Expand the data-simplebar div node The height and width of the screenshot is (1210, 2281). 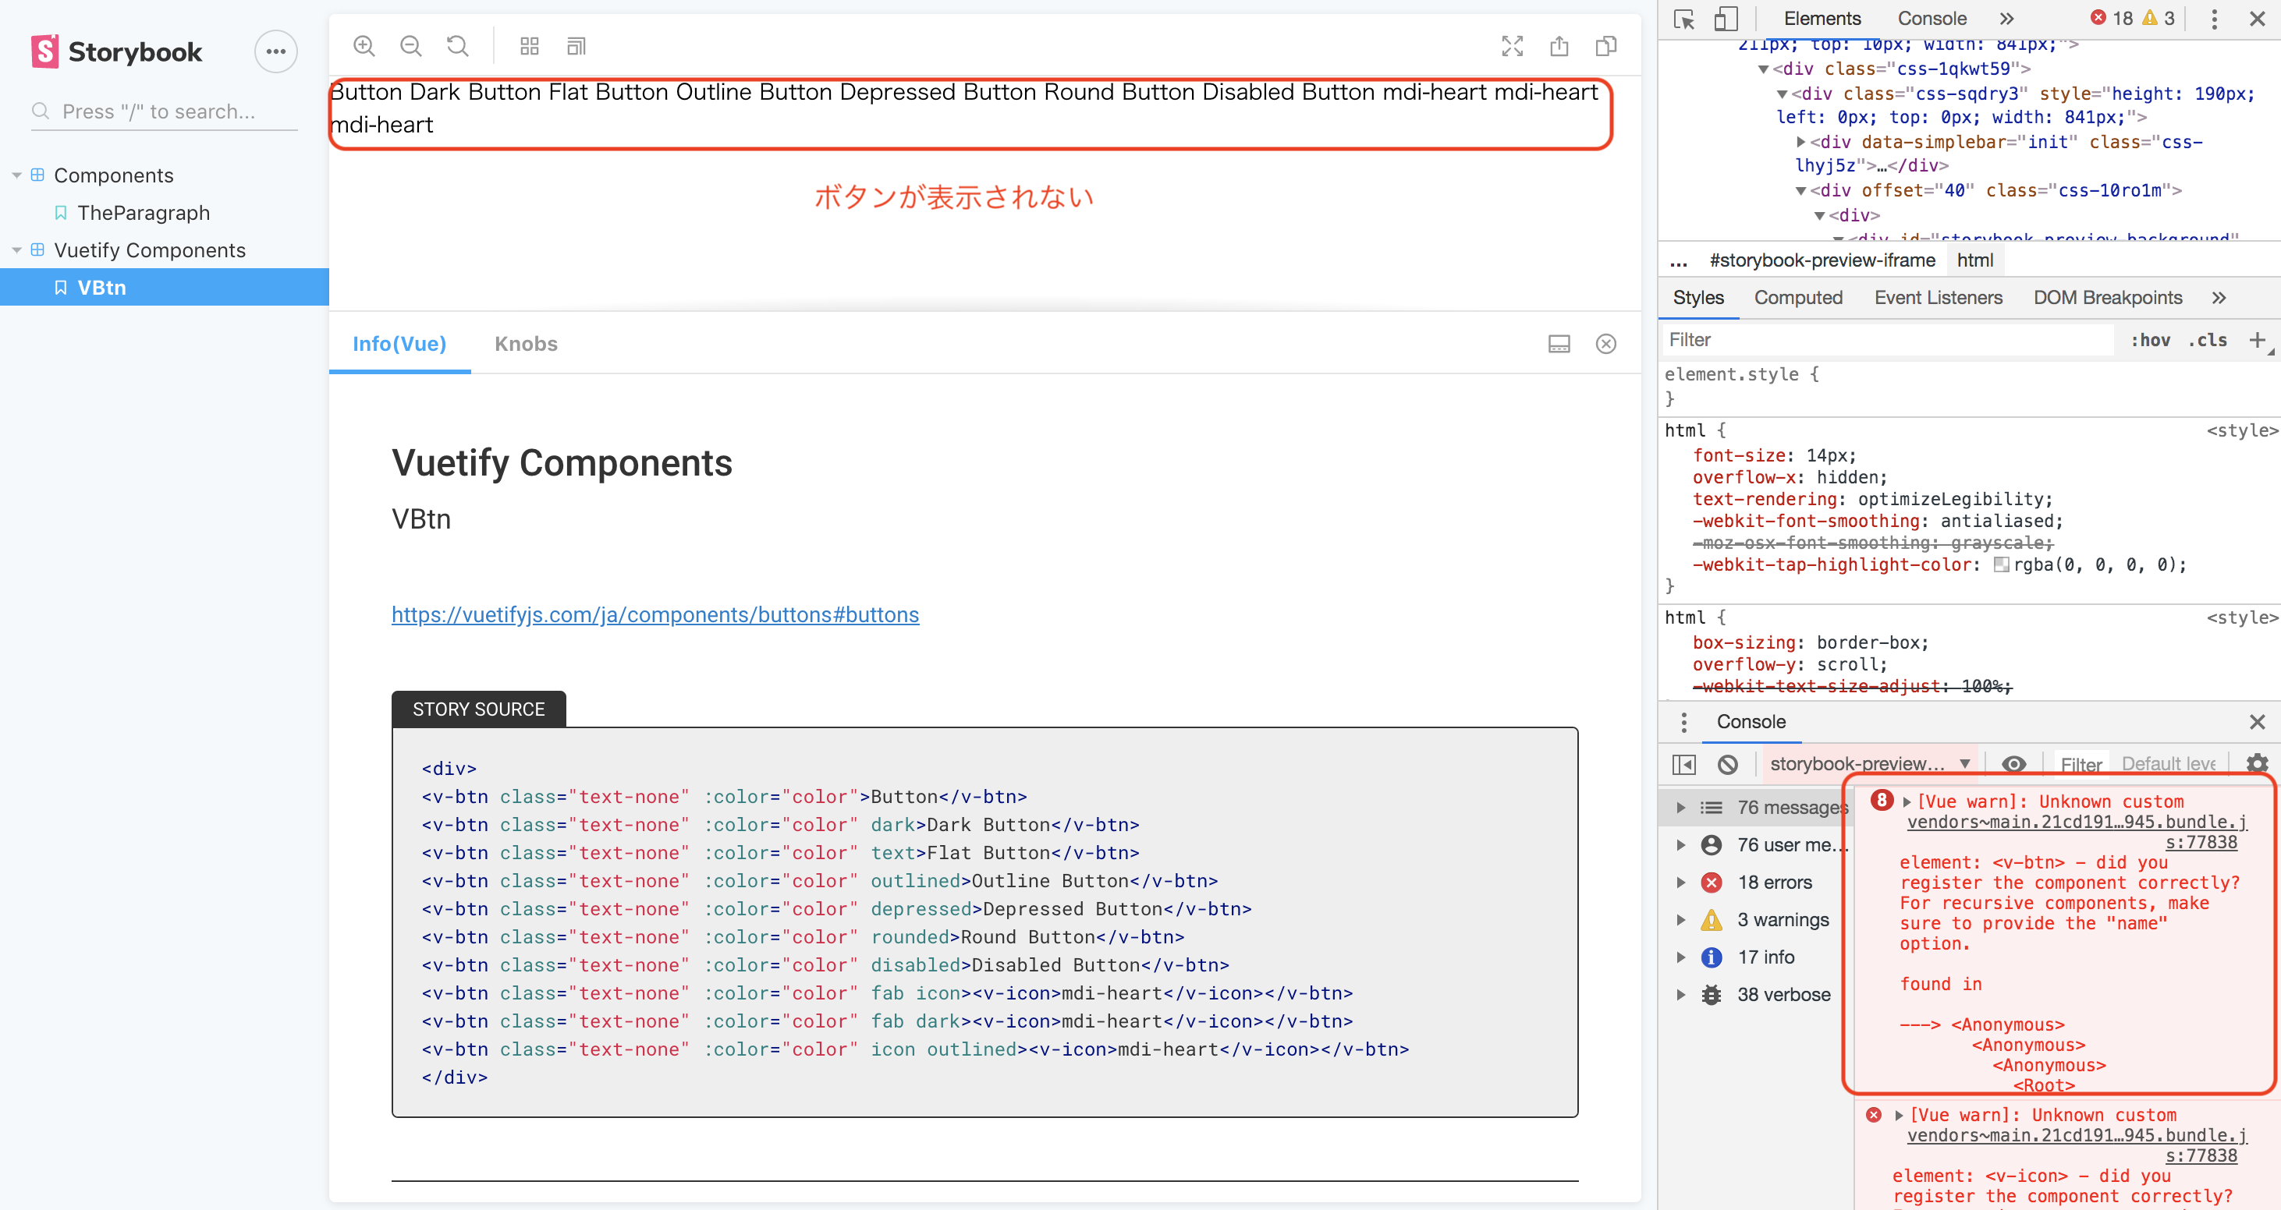1800,142
